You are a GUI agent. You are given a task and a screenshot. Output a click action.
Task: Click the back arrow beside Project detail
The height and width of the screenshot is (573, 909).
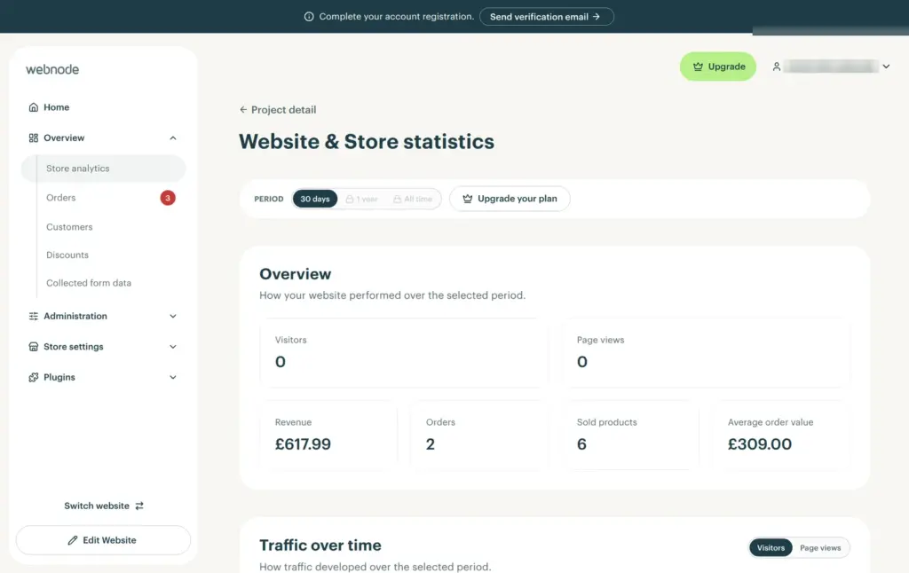(x=243, y=109)
